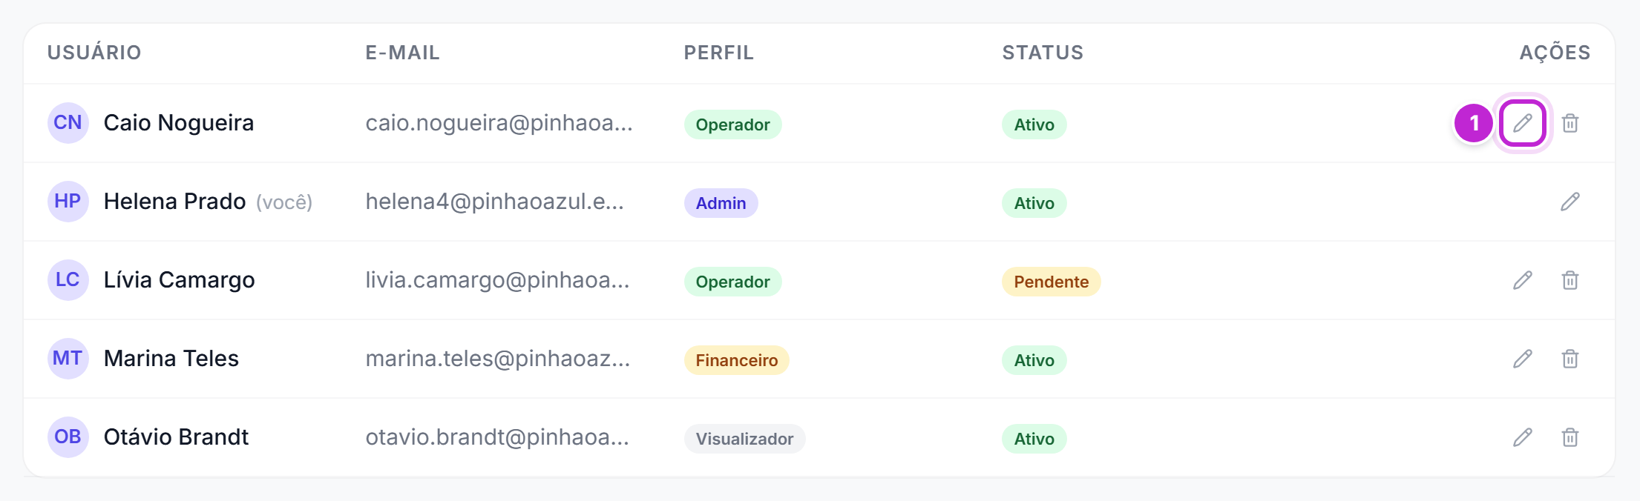Sort by the STATUS column header
Image resolution: width=1640 pixels, height=501 pixels.
click(1043, 53)
